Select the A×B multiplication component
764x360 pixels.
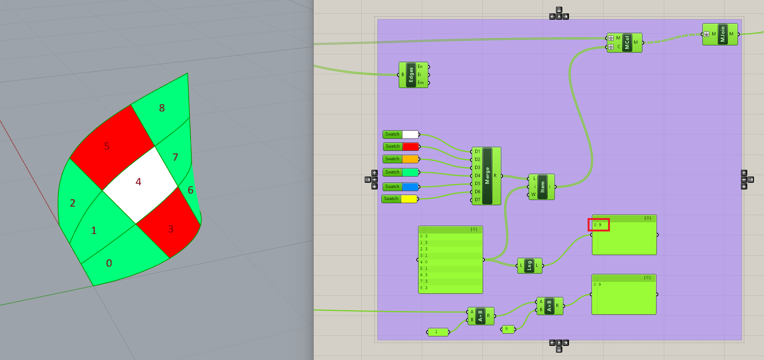click(x=549, y=306)
